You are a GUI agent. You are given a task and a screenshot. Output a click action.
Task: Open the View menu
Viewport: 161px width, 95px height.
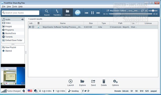[x=9, y=7]
